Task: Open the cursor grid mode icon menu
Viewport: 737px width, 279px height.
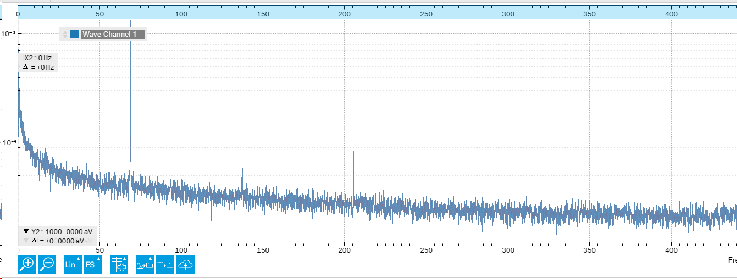Action: tap(119, 264)
